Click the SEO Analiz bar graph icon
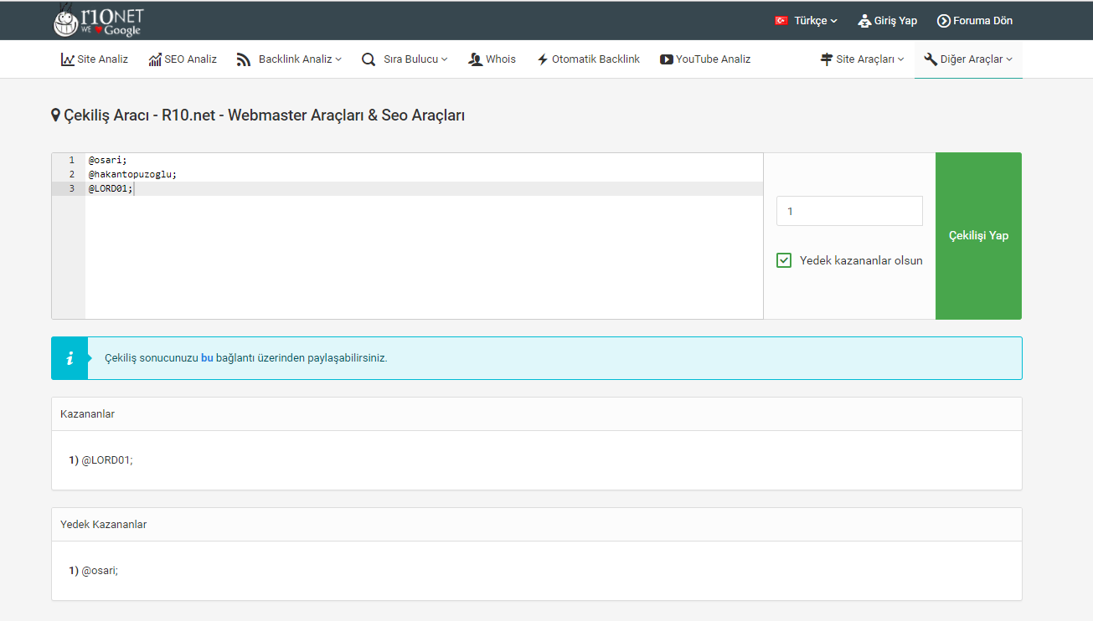Image resolution: width=1093 pixels, height=621 pixels. pyautogui.click(x=155, y=59)
